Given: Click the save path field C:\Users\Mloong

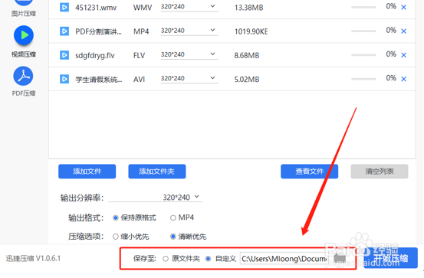Looking at the screenshot, I should [284, 259].
